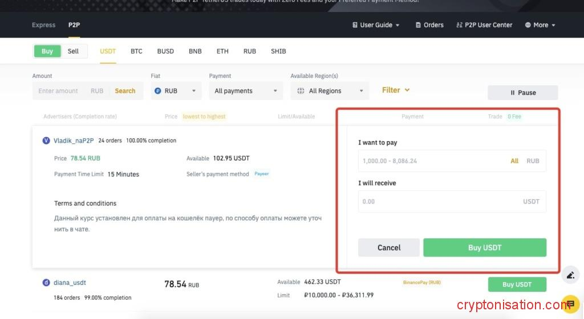This screenshot has height=319, width=584.
Task: Switch to Sell mode
Action: coord(74,51)
